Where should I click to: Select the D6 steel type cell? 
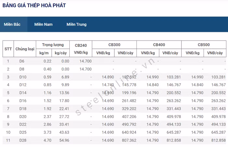pyautogui.click(x=22, y=61)
